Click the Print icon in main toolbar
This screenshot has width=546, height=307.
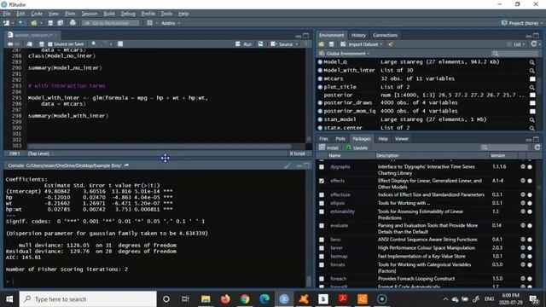73,23
